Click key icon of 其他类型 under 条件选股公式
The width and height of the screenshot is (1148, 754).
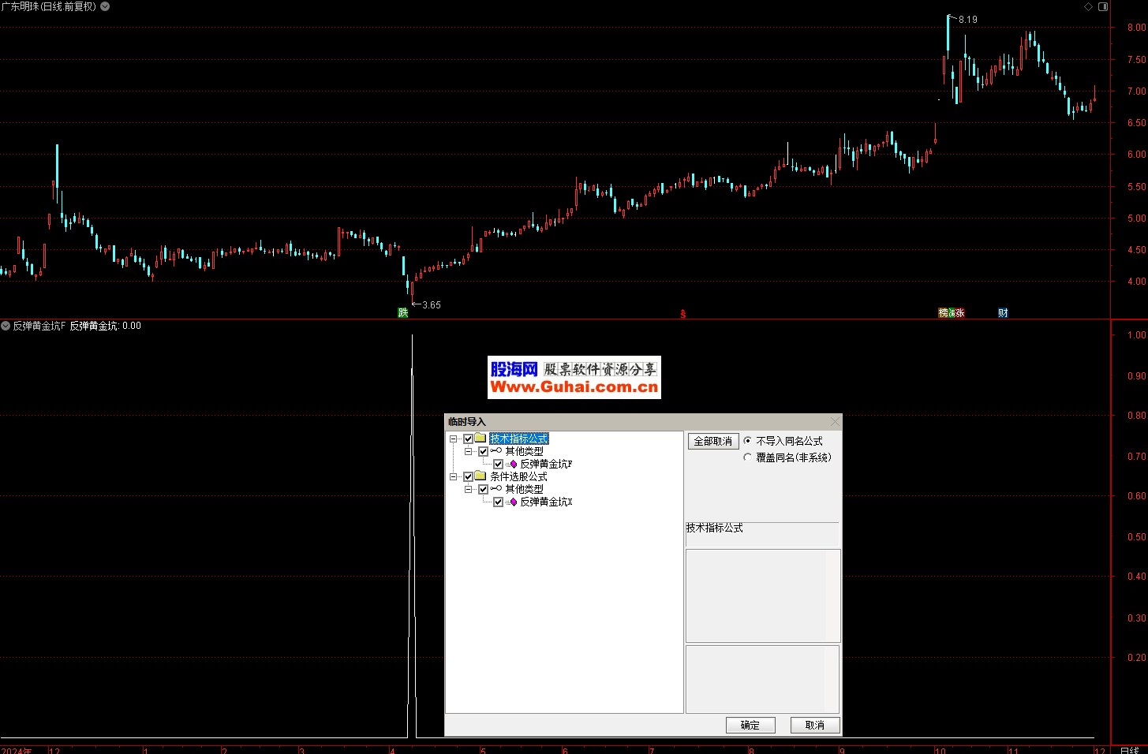pyautogui.click(x=496, y=489)
